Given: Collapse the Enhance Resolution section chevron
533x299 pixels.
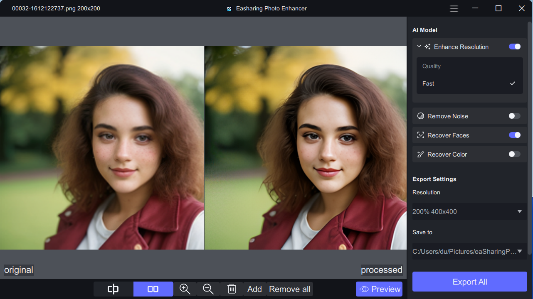Looking at the screenshot, I should tap(419, 47).
